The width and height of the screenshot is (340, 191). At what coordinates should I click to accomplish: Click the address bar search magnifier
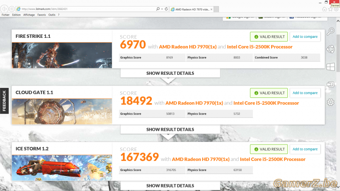[158, 9]
